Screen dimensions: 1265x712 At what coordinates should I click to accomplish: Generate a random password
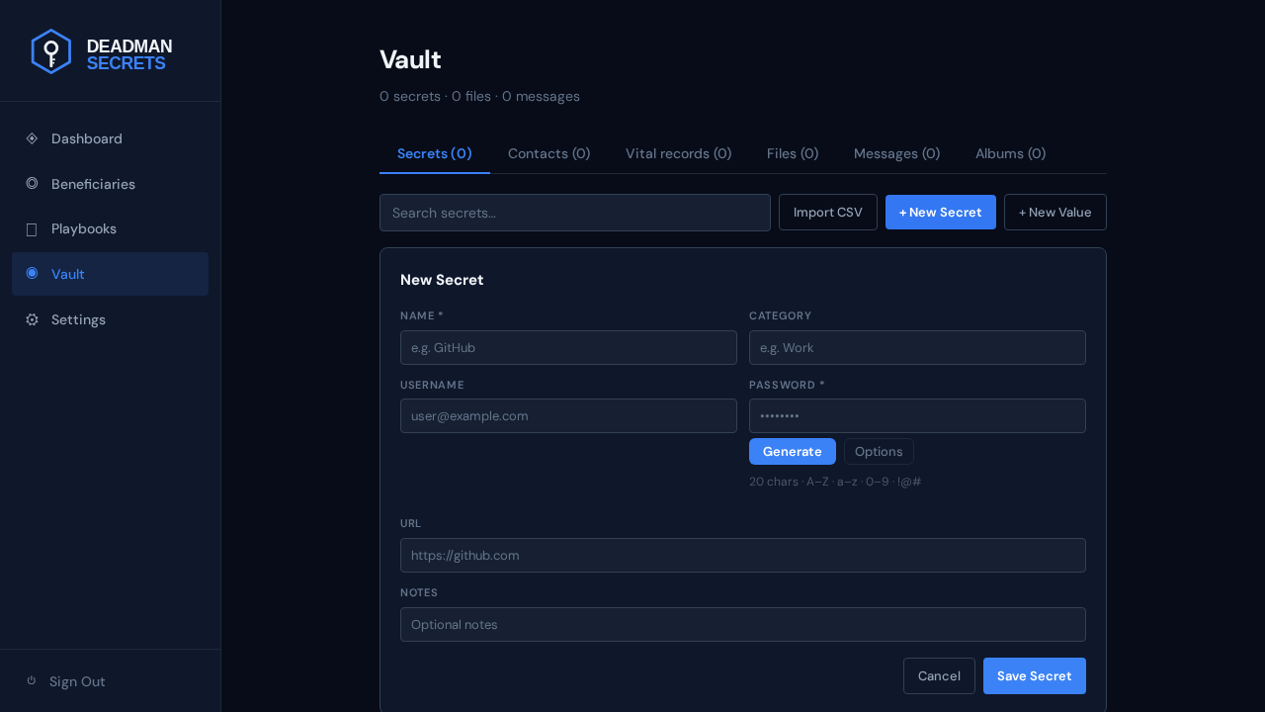793,451
